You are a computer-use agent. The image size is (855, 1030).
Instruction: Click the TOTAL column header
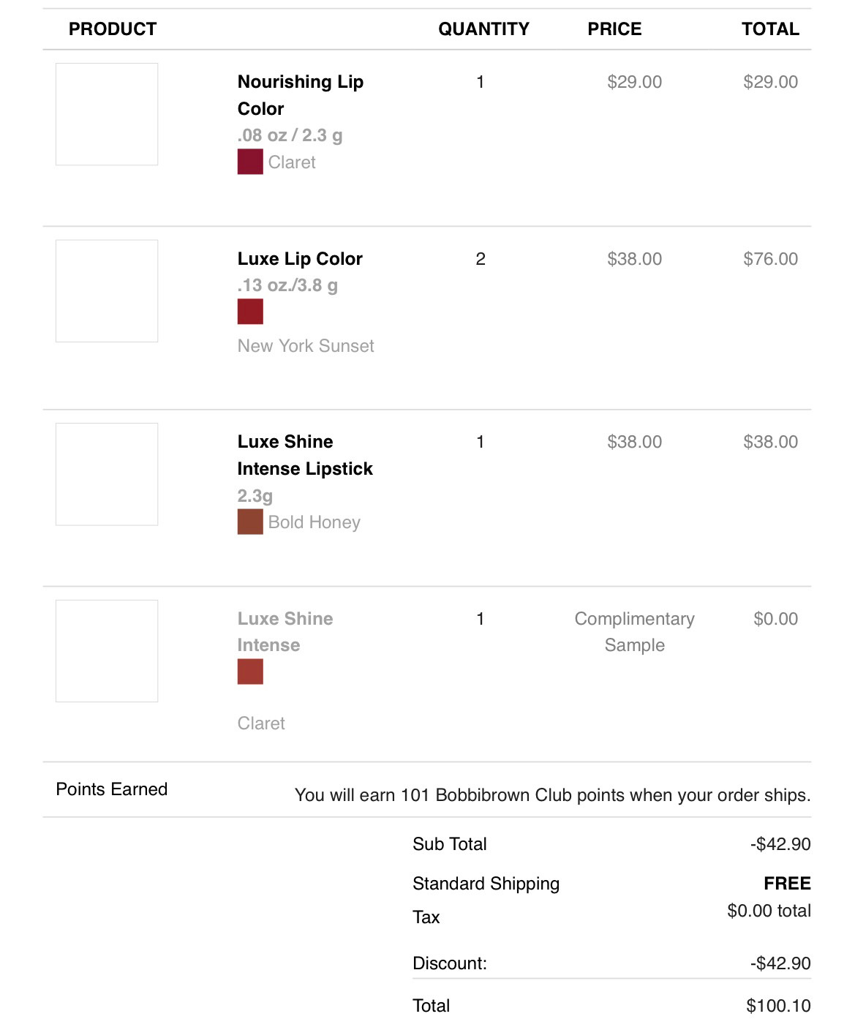[770, 29]
